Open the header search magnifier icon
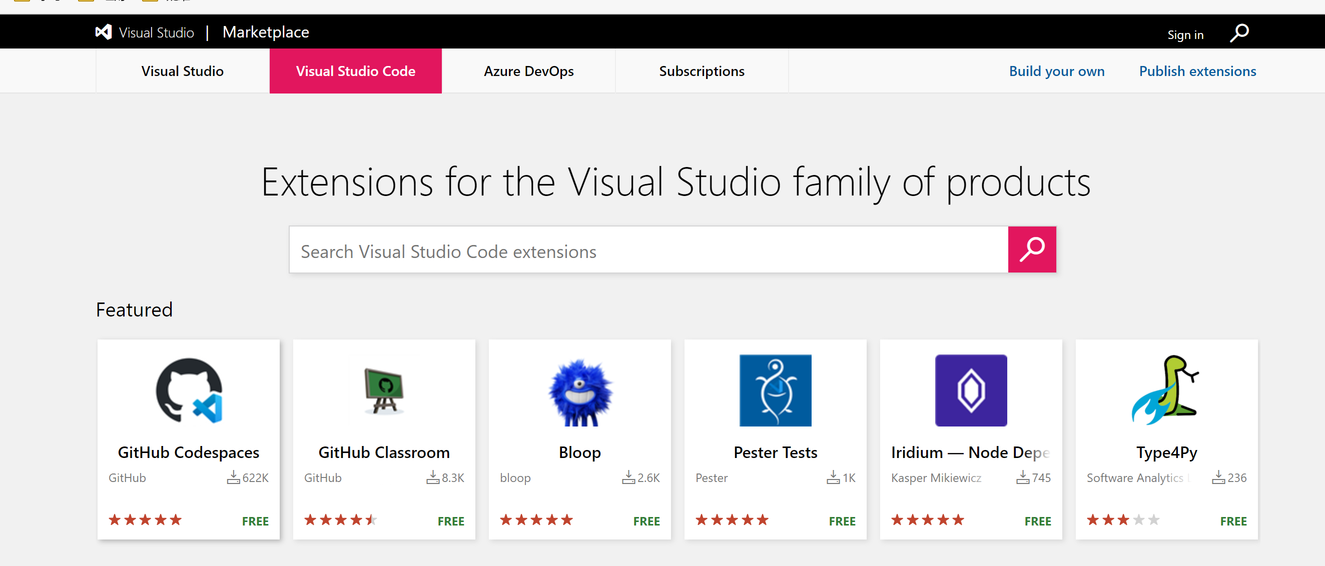1325x566 pixels. tap(1239, 33)
